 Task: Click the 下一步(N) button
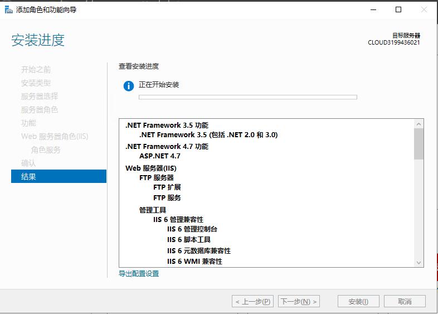click(299, 301)
